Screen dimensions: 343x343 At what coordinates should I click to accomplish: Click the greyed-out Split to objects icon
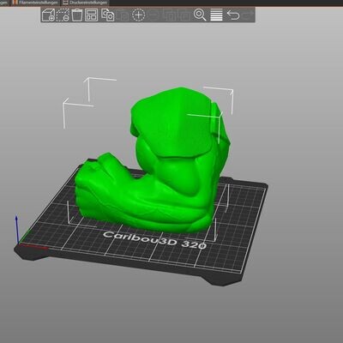coord(170,15)
